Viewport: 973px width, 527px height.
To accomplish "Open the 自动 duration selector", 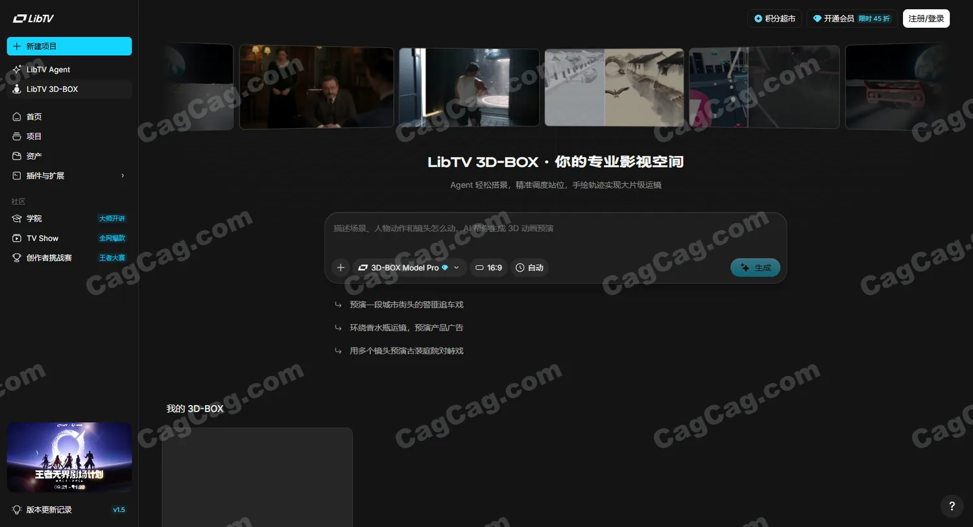I will point(529,268).
